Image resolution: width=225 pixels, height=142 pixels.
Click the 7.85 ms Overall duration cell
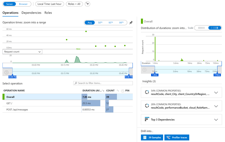[93, 97]
